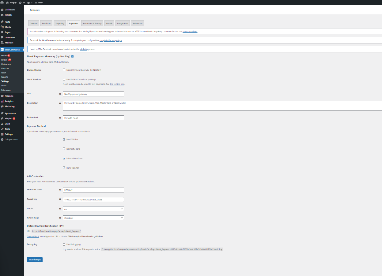Click the Marketing megaphone icon
382x276 pixels.
(x=2, y=106)
